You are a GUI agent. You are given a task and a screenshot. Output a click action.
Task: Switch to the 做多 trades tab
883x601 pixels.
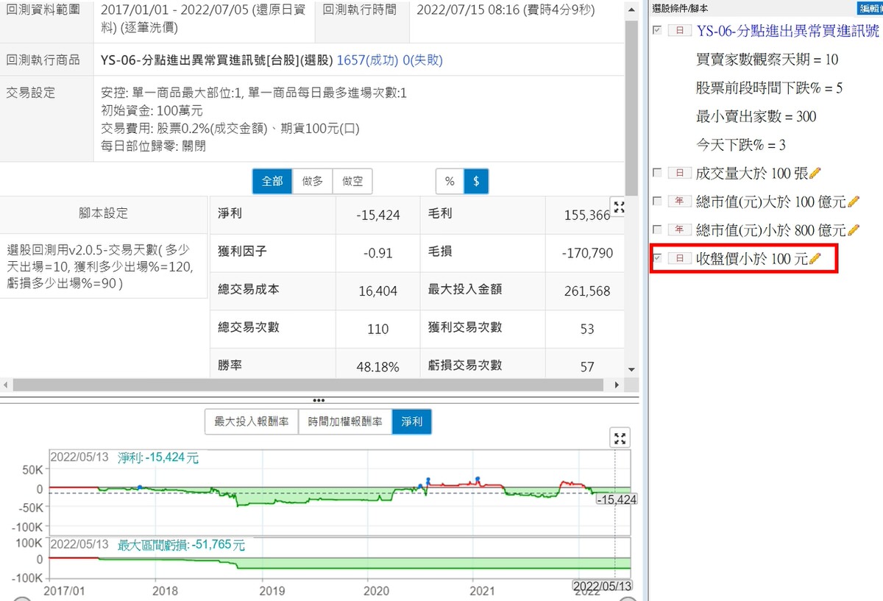click(313, 181)
